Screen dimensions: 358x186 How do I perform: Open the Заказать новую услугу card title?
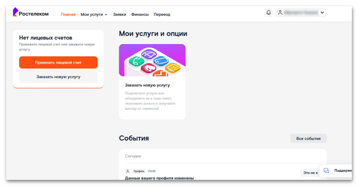tap(148, 85)
